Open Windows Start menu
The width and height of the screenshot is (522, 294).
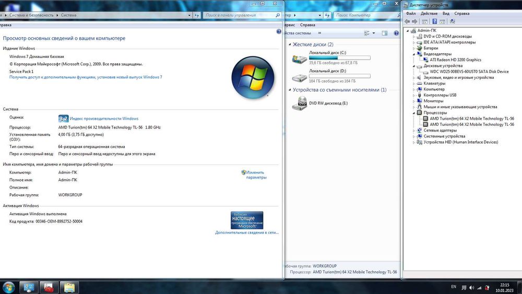click(x=8, y=287)
